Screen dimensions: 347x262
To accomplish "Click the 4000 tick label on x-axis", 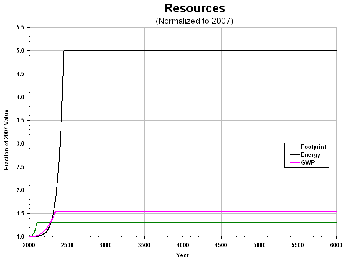I will (x=182, y=245).
